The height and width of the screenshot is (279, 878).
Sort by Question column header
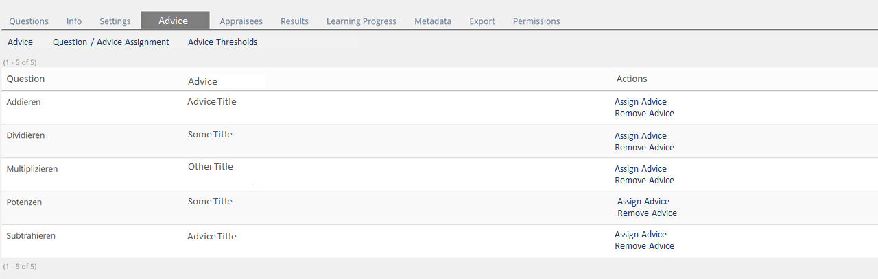25,79
